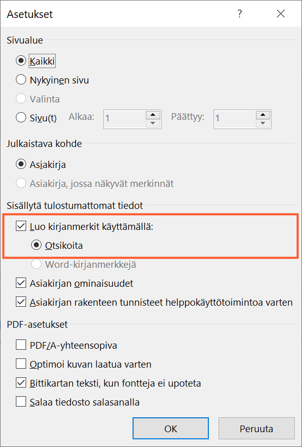Decrease the Alkaa page number

pos(153,123)
